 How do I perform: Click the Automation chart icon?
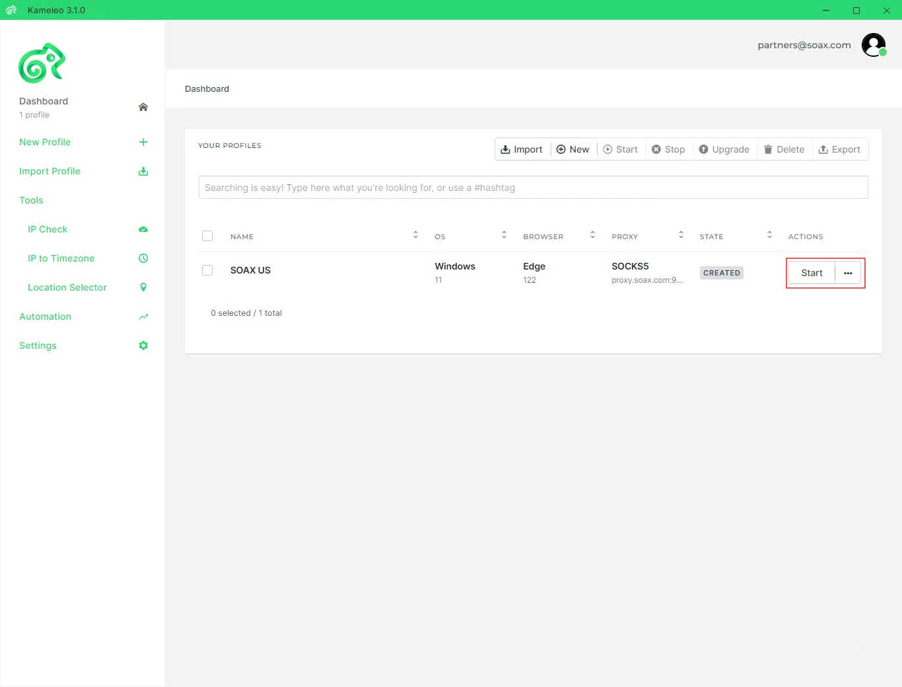143,316
